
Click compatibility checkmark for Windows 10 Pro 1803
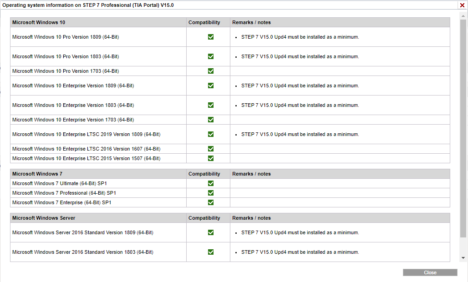(x=211, y=56)
